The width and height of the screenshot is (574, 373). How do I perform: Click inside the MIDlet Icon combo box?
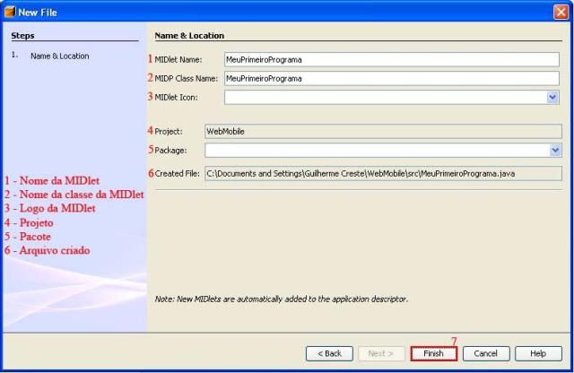384,97
